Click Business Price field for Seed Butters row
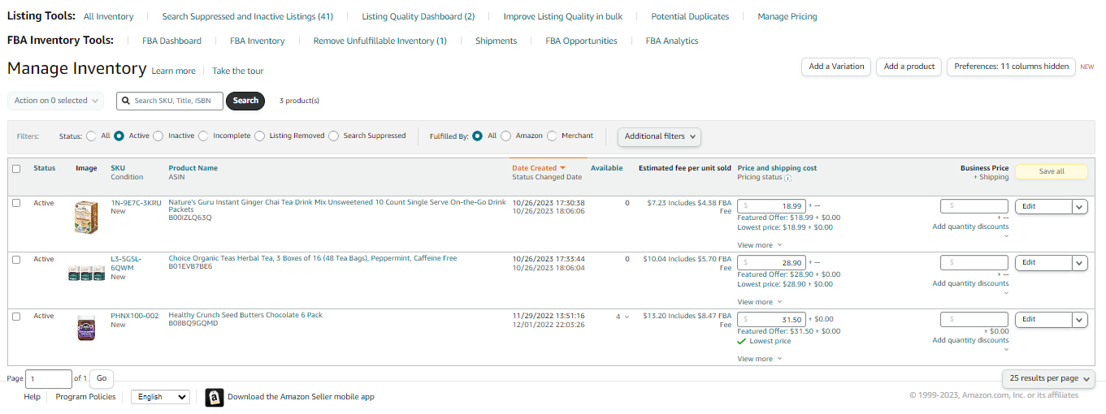This screenshot has width=1106, height=414. pos(974,319)
